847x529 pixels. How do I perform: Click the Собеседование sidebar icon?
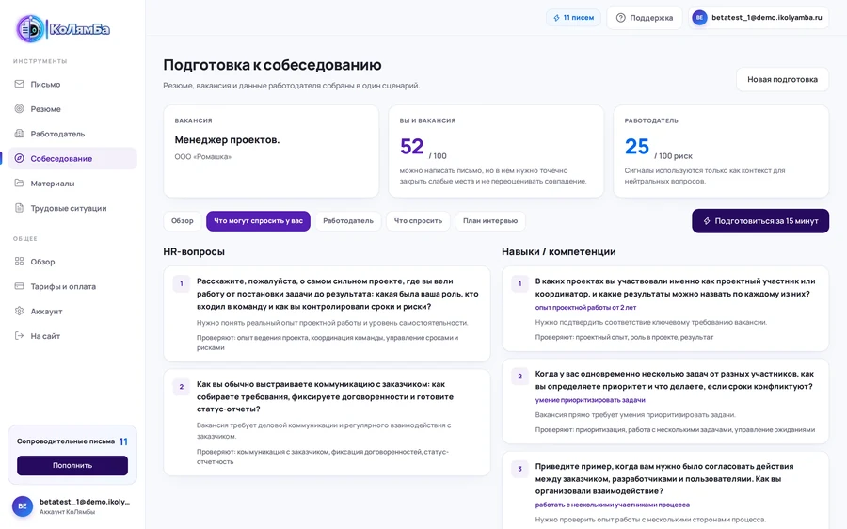pos(20,158)
